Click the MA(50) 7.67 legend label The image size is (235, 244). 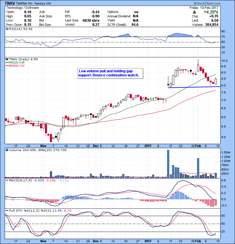coord(16,66)
